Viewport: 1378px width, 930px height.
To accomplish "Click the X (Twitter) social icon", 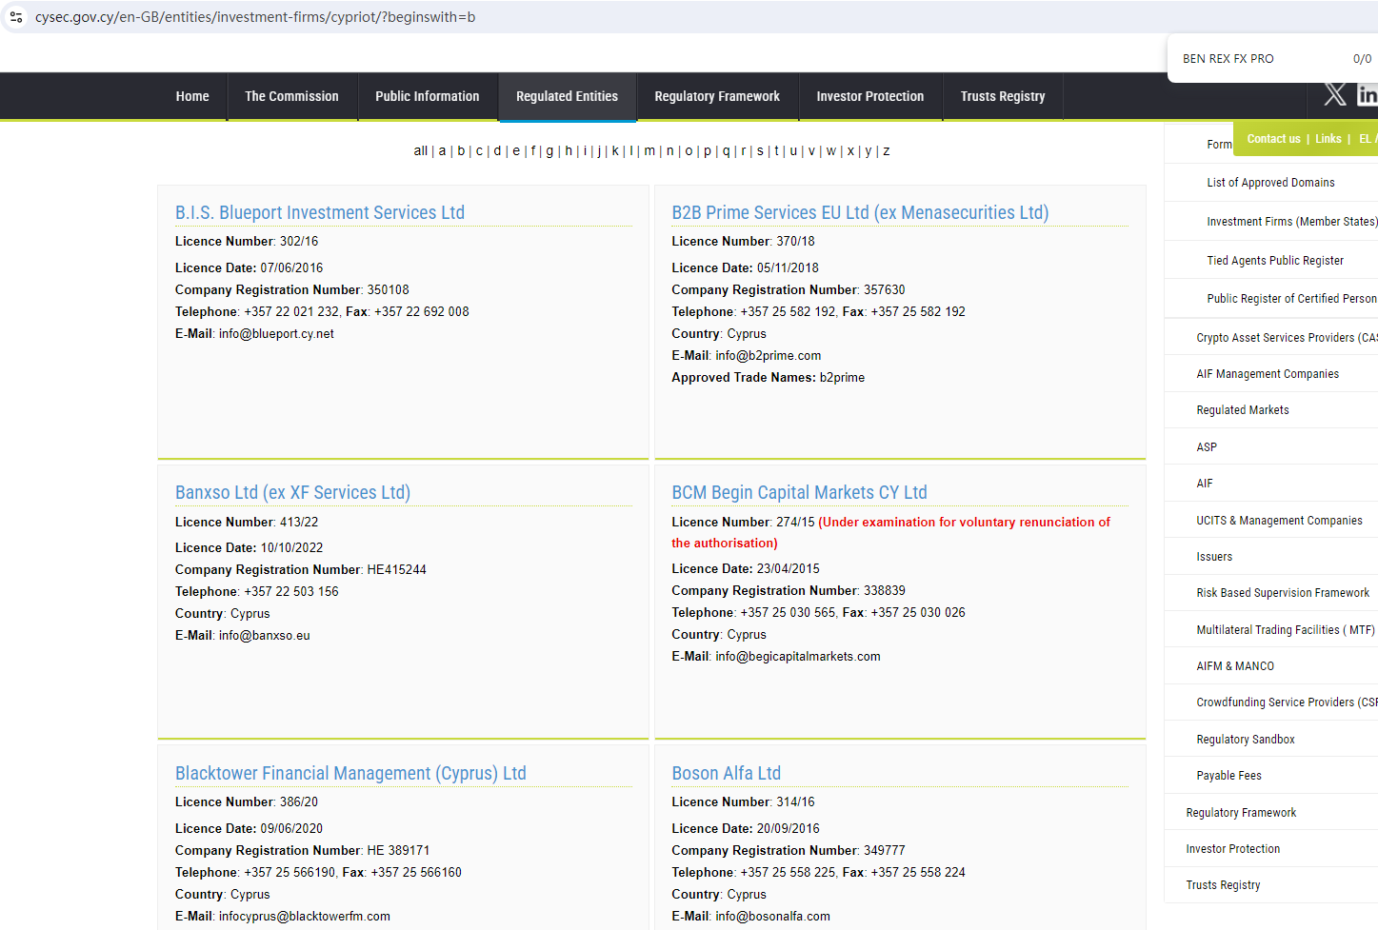I will pyautogui.click(x=1334, y=94).
